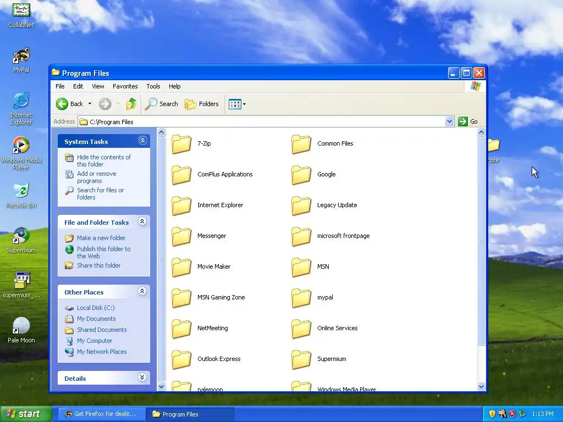
Task: Select the Online Services folder icon
Action: pos(301,329)
